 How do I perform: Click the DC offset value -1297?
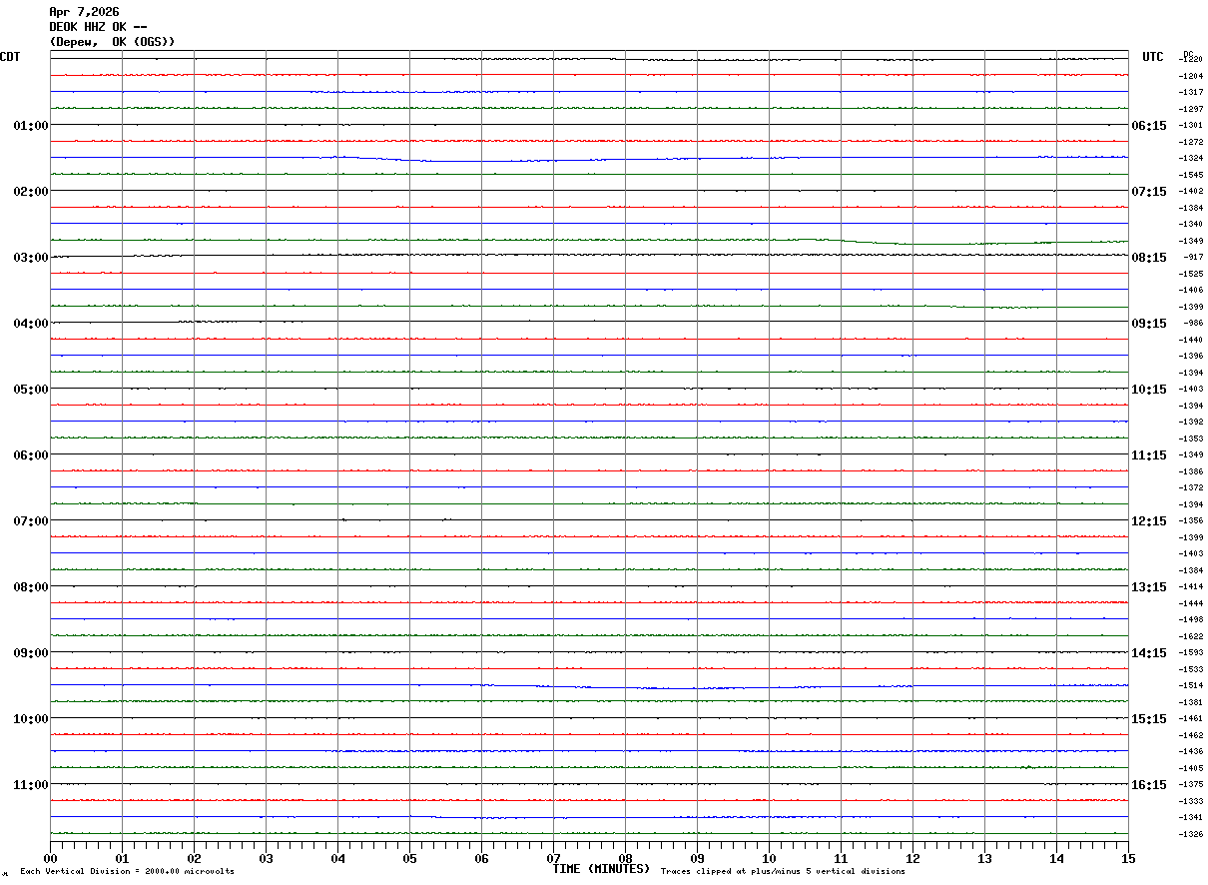(1191, 109)
